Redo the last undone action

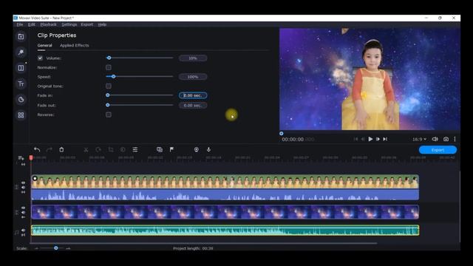pyautogui.click(x=50, y=149)
